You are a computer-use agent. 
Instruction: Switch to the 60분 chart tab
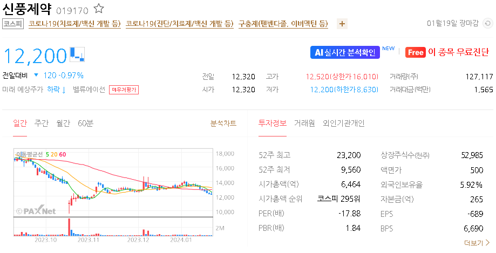[85, 123]
